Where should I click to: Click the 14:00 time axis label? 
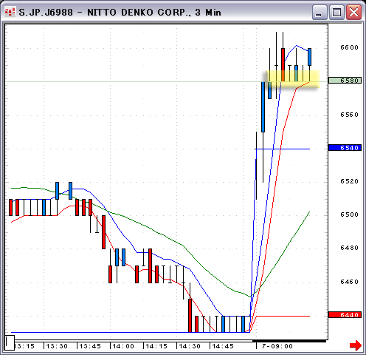click(x=123, y=346)
